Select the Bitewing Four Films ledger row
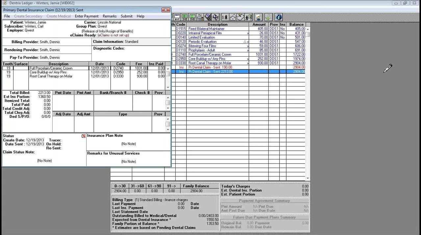Image resolution: width=421 pixels, height=235 pixels. (x=239, y=46)
